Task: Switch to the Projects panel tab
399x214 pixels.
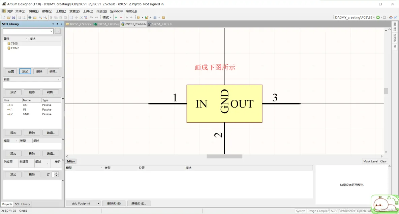Action: [x=7, y=204]
